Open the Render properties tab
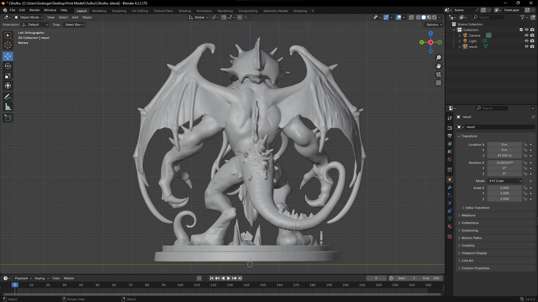 [x=450, y=128]
